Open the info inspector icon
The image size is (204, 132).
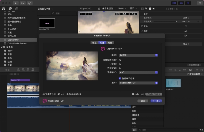[150, 8]
